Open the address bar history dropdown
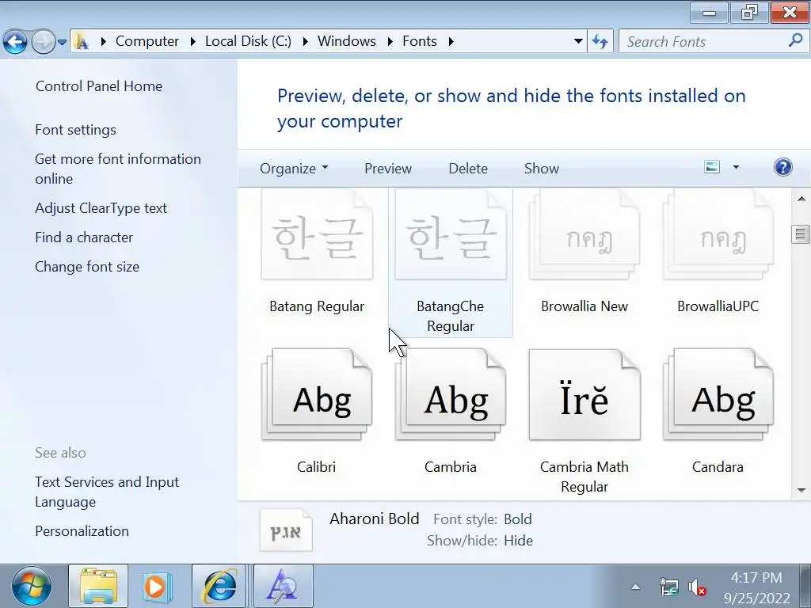 pos(578,41)
